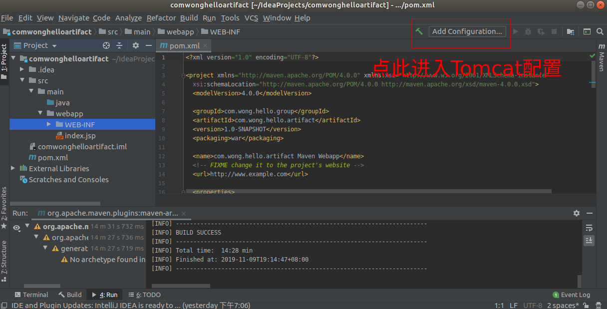The height and width of the screenshot is (309, 607).
Task: Switch to the Terminal tool tab
Action: point(31,295)
